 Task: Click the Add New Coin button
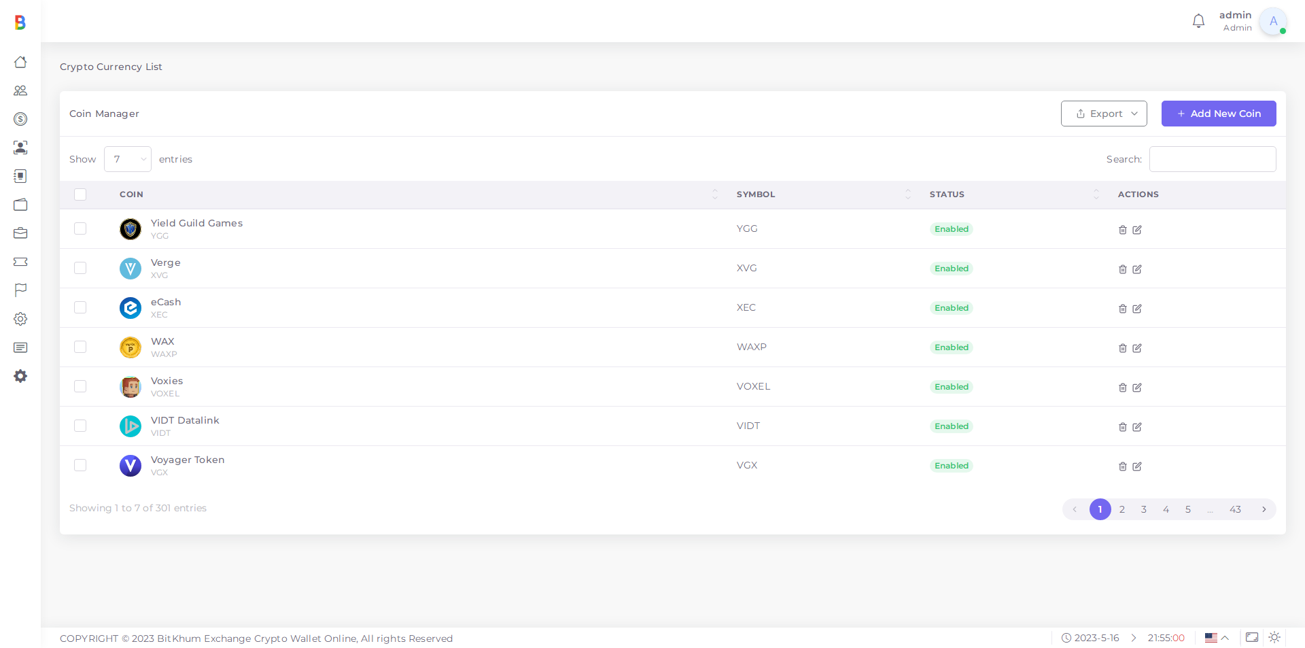[x=1219, y=114]
